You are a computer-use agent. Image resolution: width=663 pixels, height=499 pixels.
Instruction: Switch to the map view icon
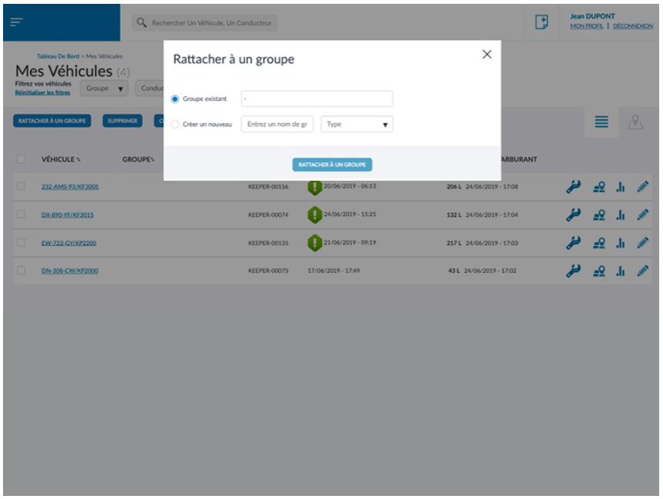[635, 122]
